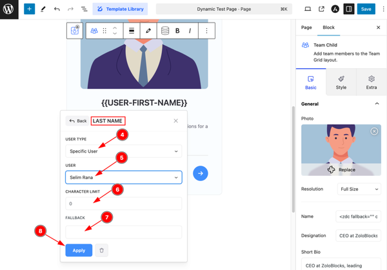The width and height of the screenshot is (387, 270).
Task: Apply the Last Name dynamic settings
Action: [x=79, y=250]
